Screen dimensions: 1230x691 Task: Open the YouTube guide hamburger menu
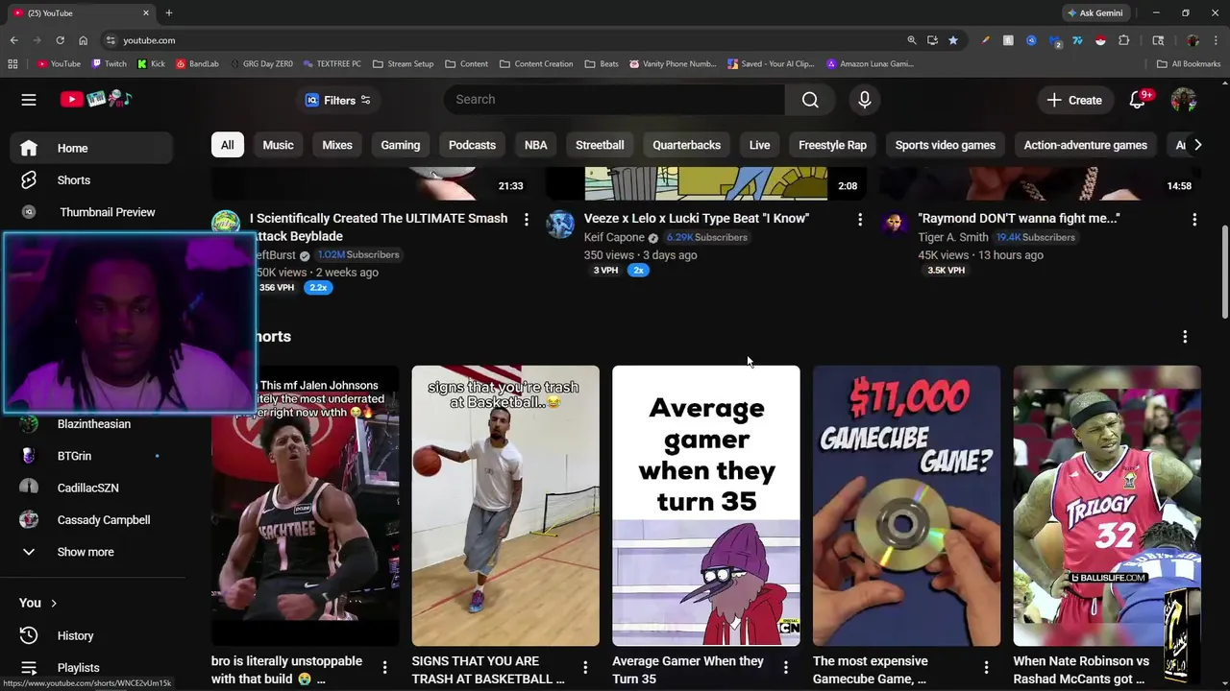29,100
